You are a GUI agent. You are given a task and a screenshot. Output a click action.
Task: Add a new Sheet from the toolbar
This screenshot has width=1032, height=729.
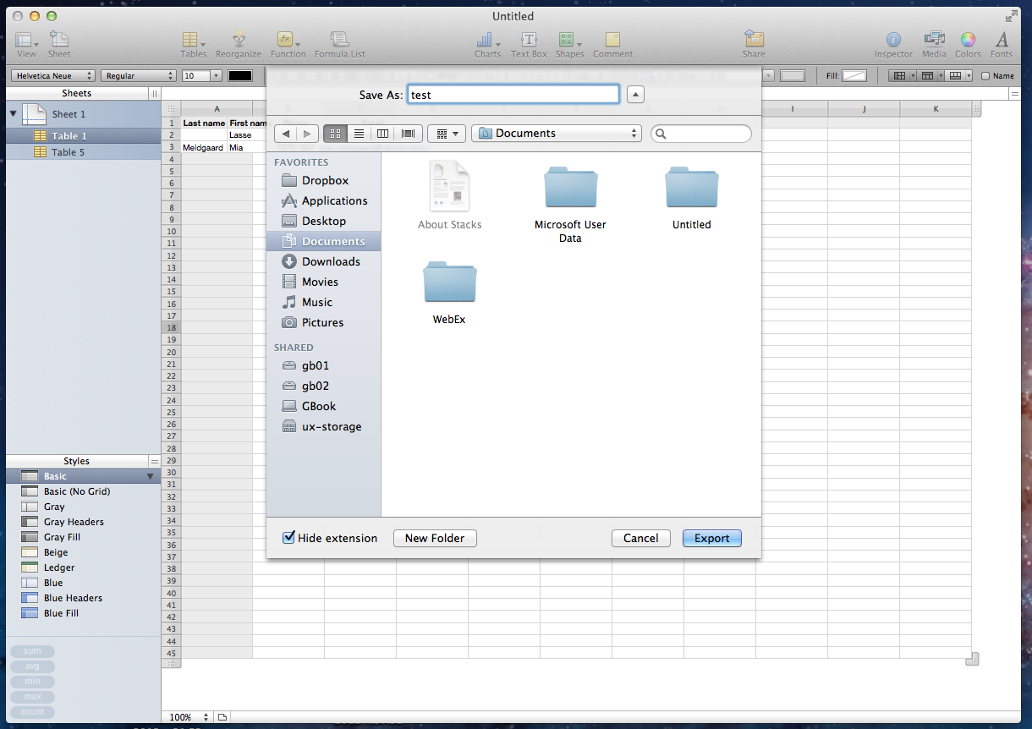[x=59, y=44]
